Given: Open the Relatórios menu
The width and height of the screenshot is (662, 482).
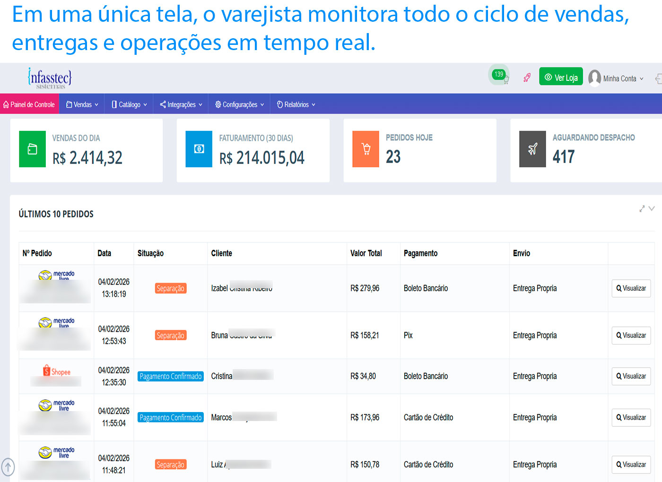Looking at the screenshot, I should [x=296, y=104].
